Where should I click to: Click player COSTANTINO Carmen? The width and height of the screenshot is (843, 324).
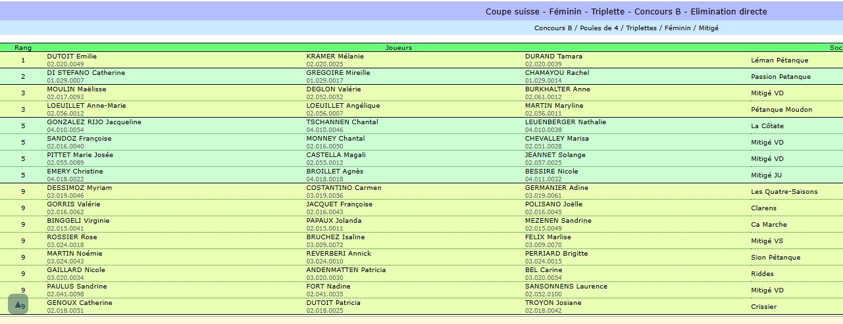tap(344, 188)
